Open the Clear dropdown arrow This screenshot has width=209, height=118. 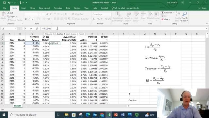click(169, 19)
